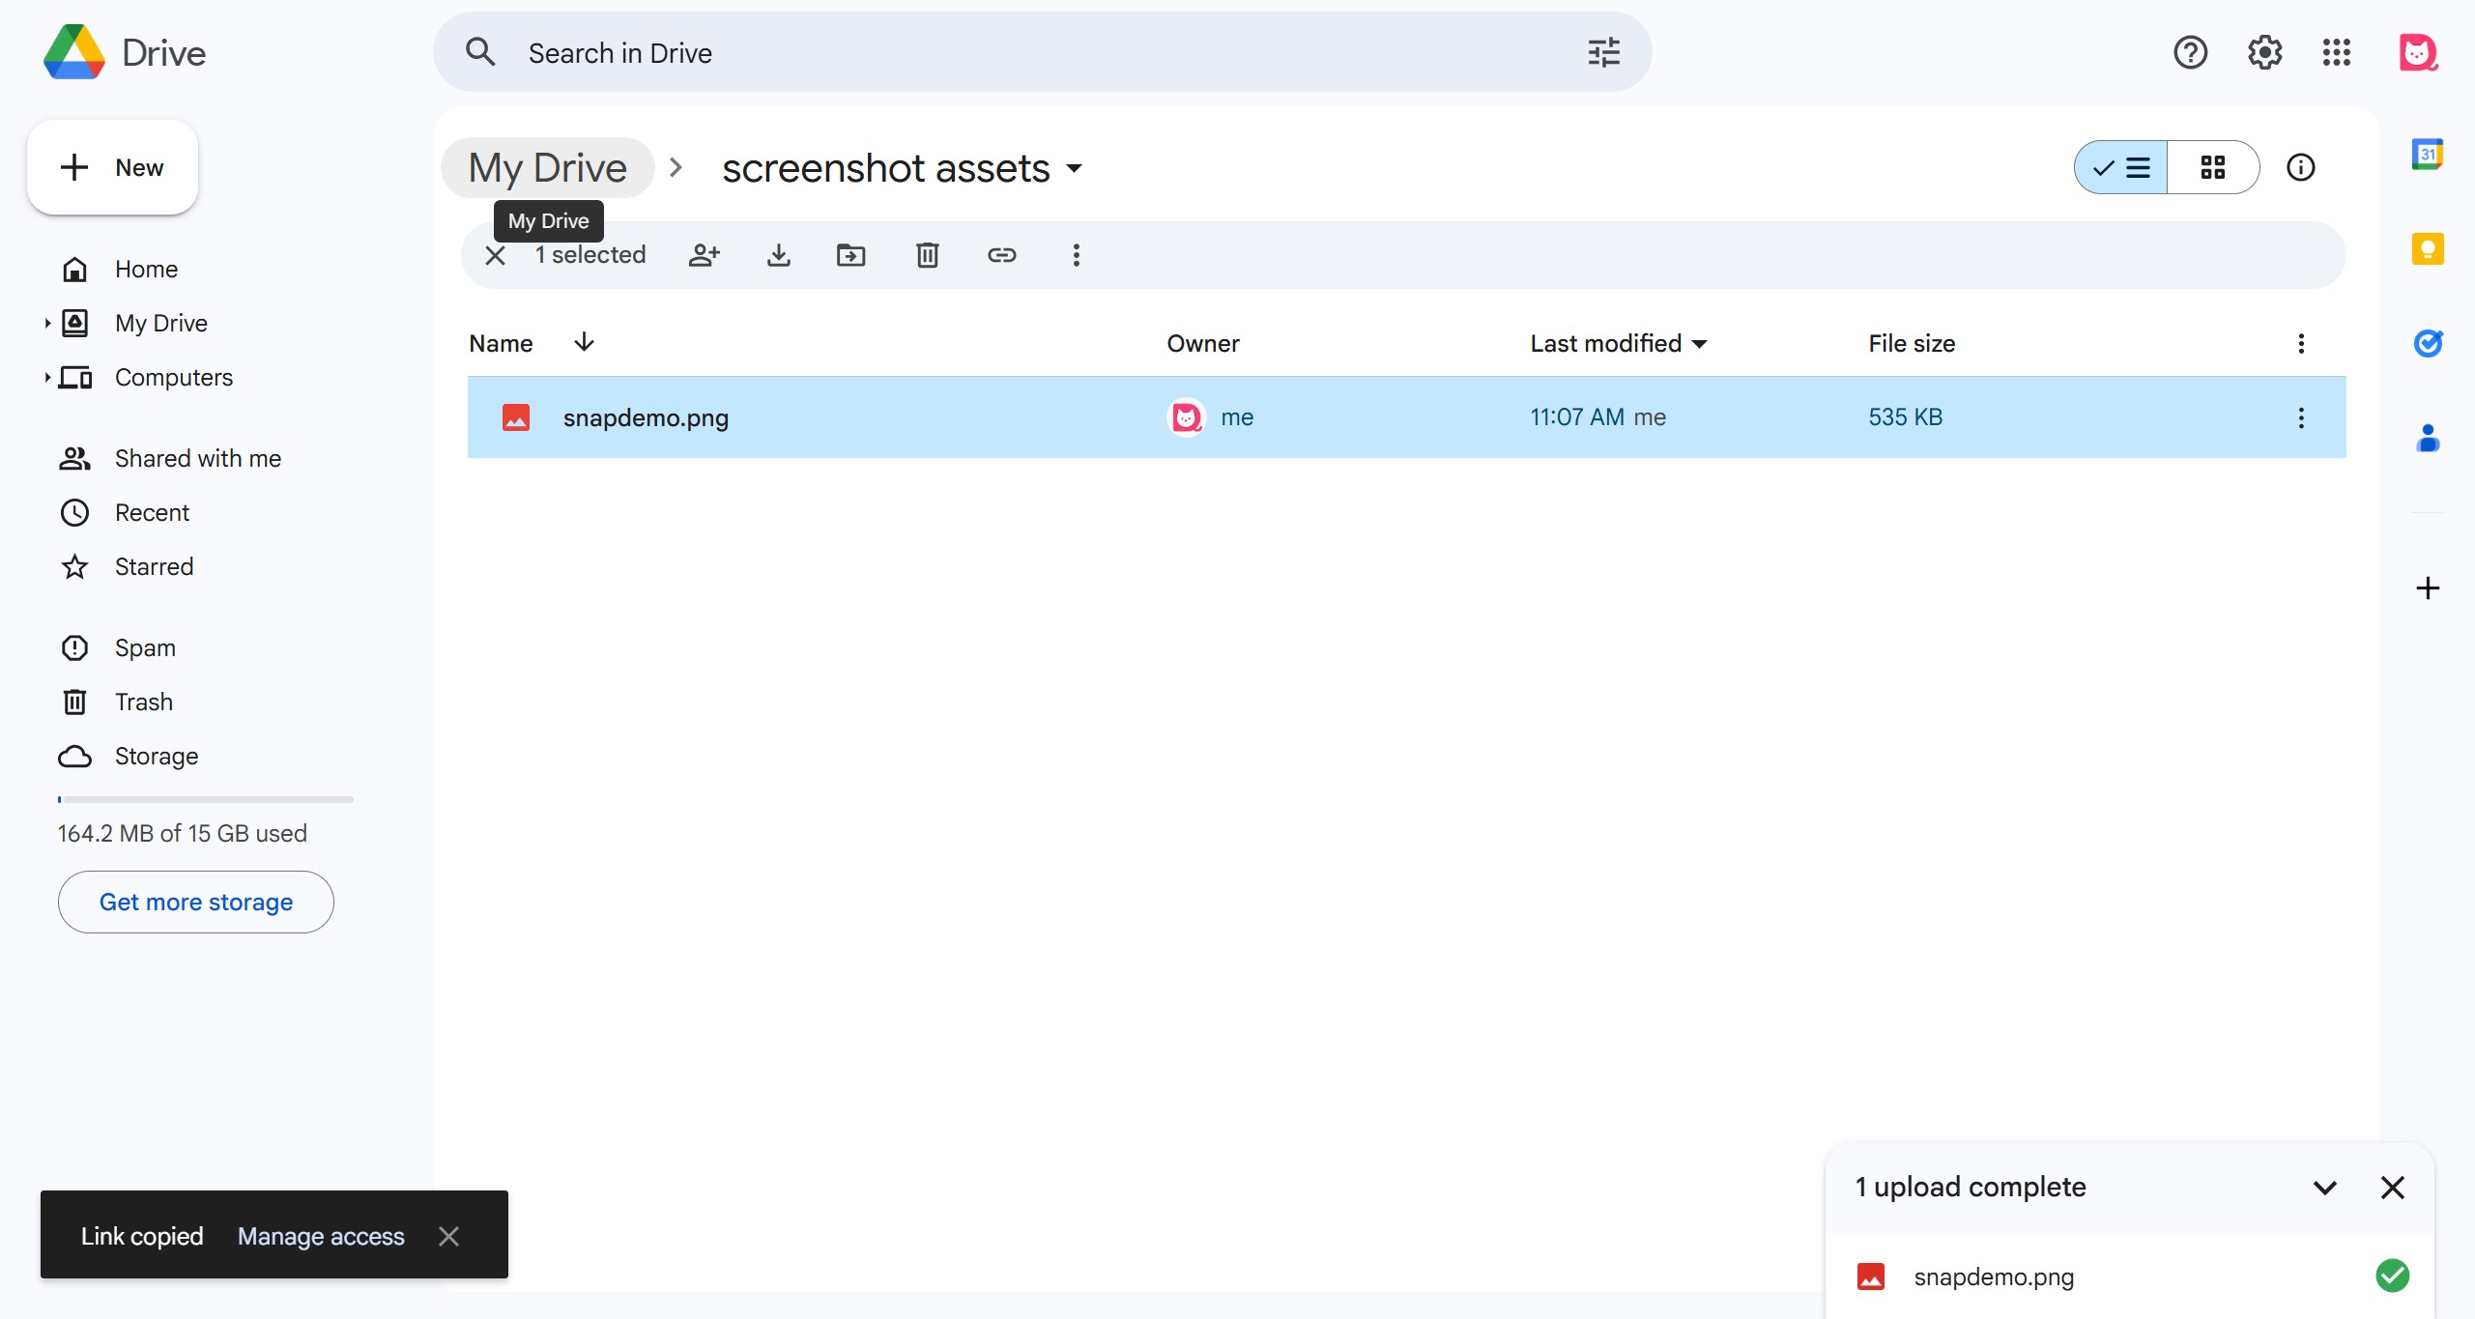Open Google Calendar side panel
Screen dimensions: 2475x1319
tap(2428, 154)
